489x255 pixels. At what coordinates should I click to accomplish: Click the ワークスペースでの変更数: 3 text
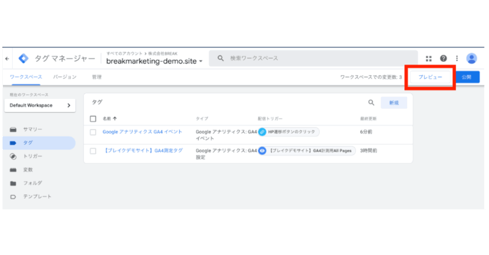click(371, 77)
